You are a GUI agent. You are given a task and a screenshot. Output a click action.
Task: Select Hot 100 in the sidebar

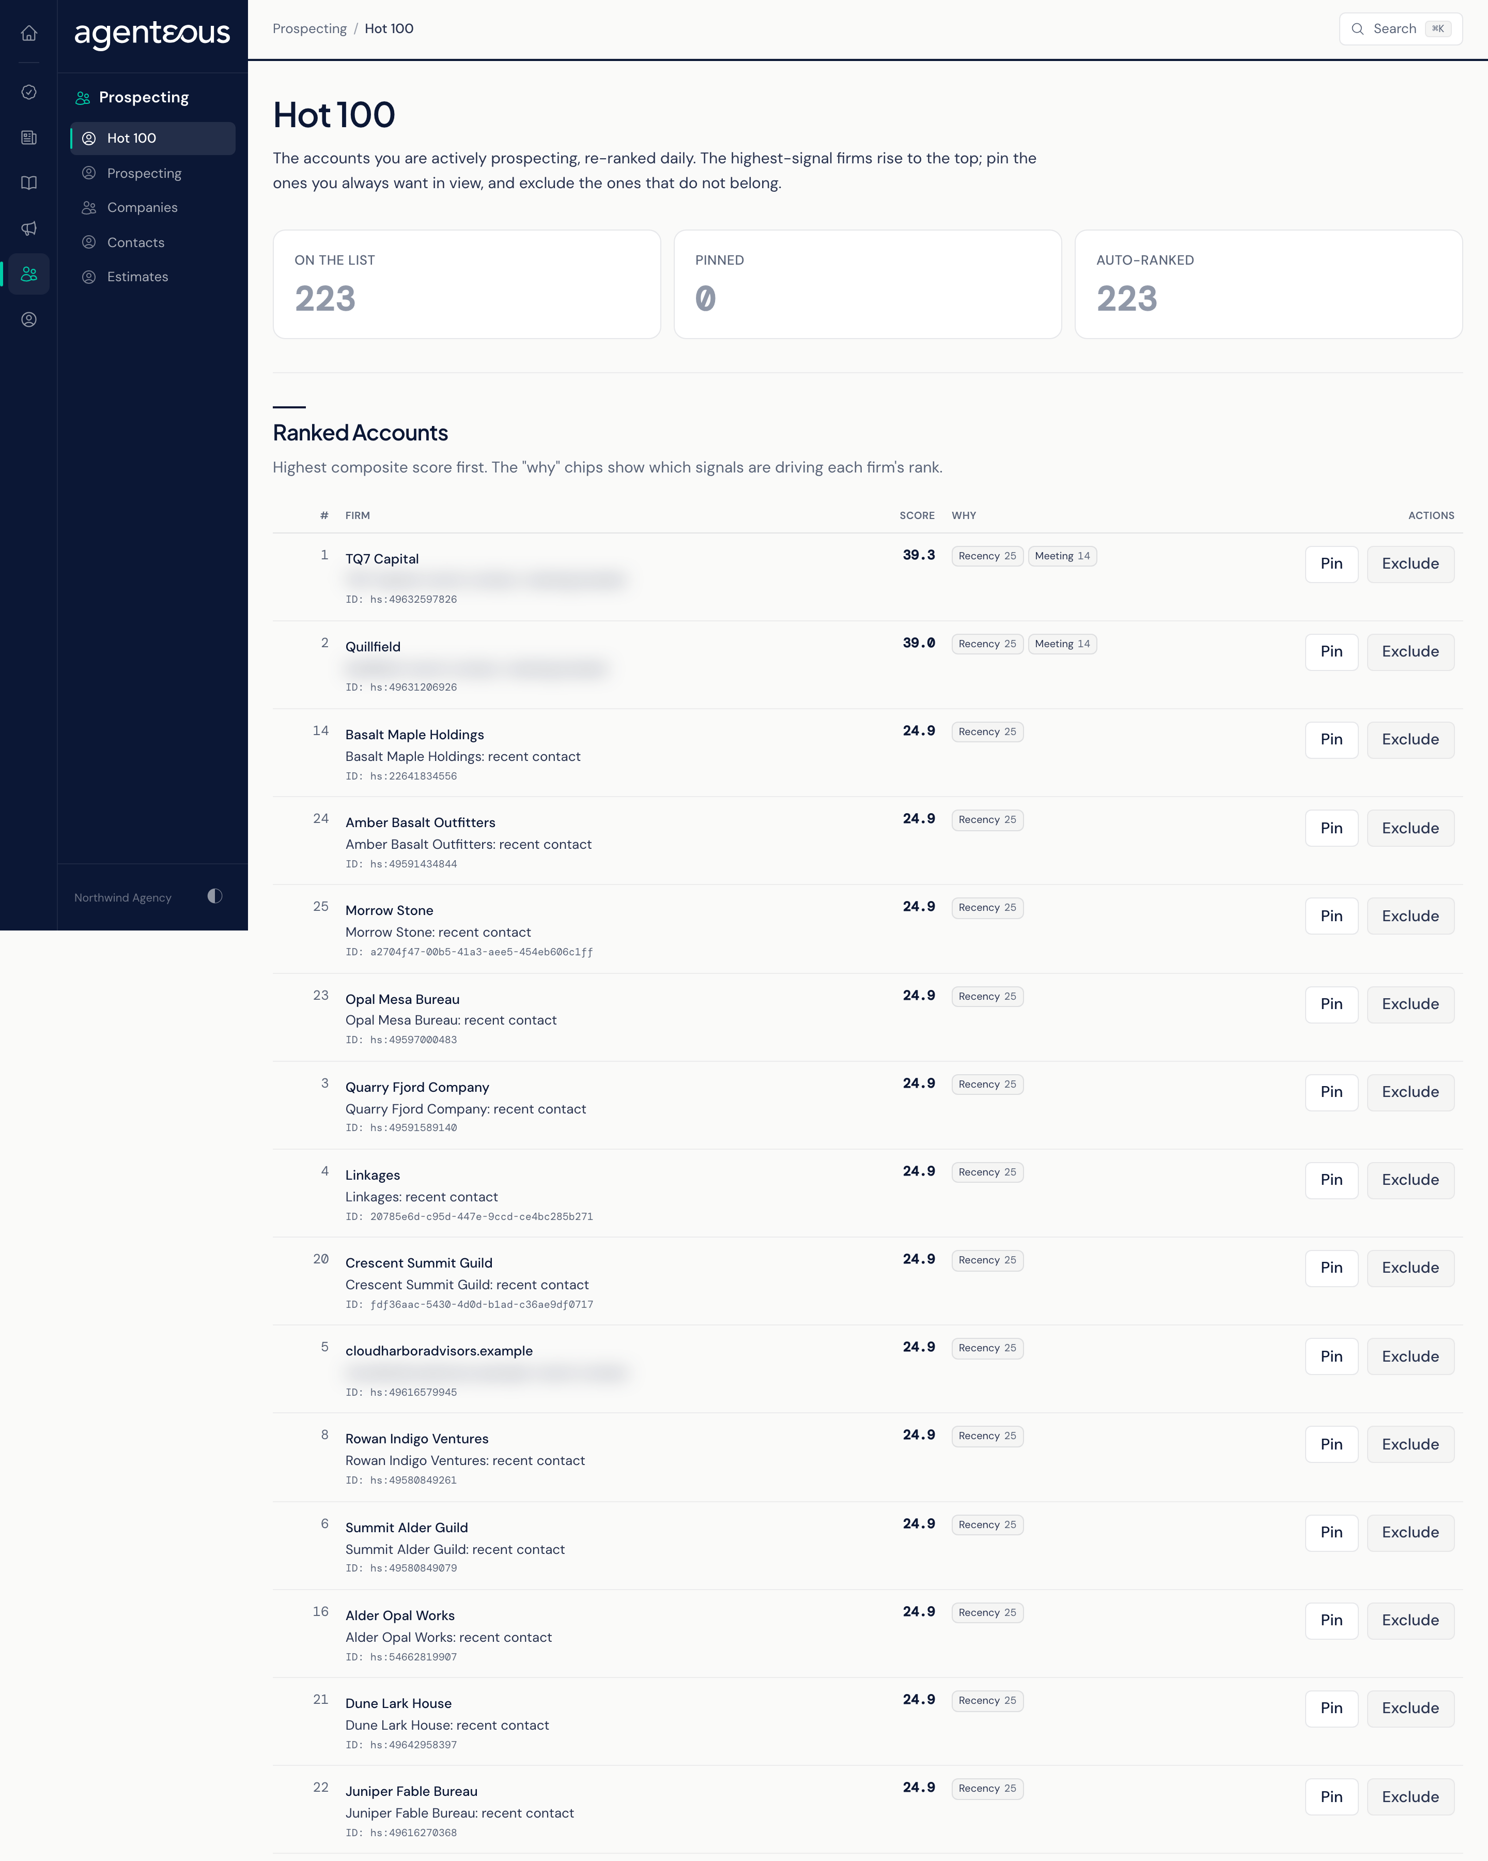153,138
